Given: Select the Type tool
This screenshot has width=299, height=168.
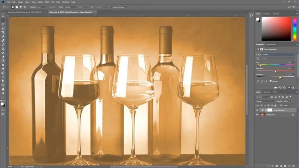Looking at the screenshot, I should coord(3,77).
